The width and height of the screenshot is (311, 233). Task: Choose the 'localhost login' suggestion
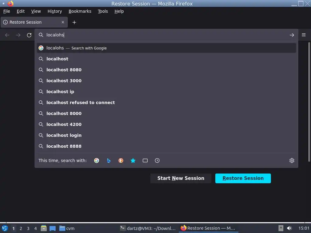coord(166,135)
